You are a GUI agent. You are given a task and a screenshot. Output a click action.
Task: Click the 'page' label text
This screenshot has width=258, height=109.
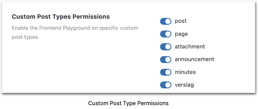181,34
